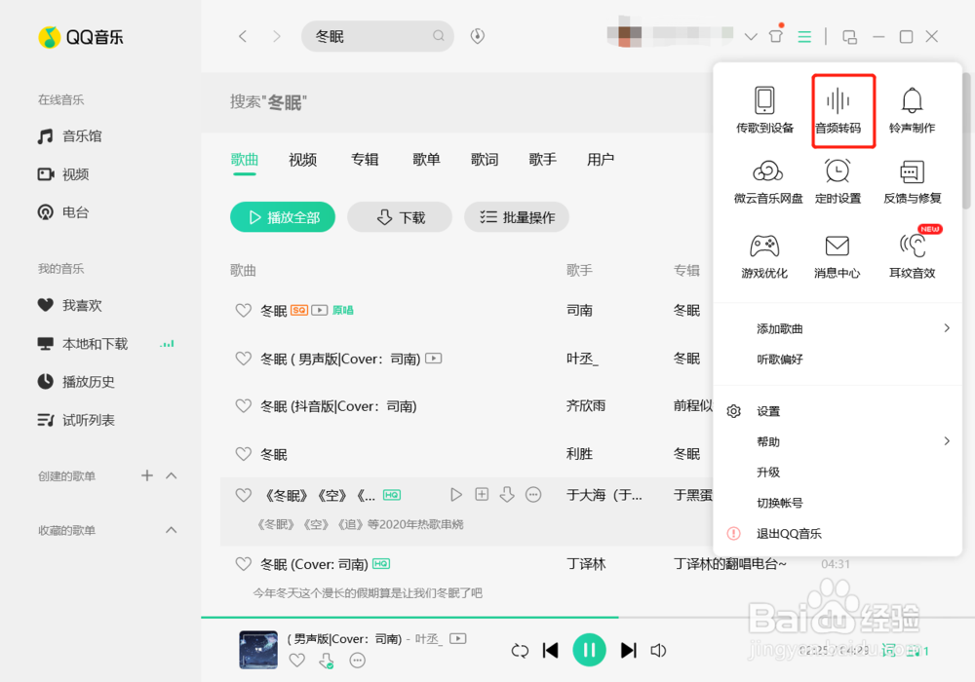Screen dimensions: 975x682
Task: Start voice search with the microphone icon
Action: (477, 35)
